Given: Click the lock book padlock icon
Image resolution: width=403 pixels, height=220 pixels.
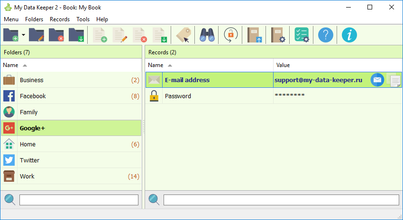Looking at the screenshot, I should pyautogui.click(x=230, y=35).
